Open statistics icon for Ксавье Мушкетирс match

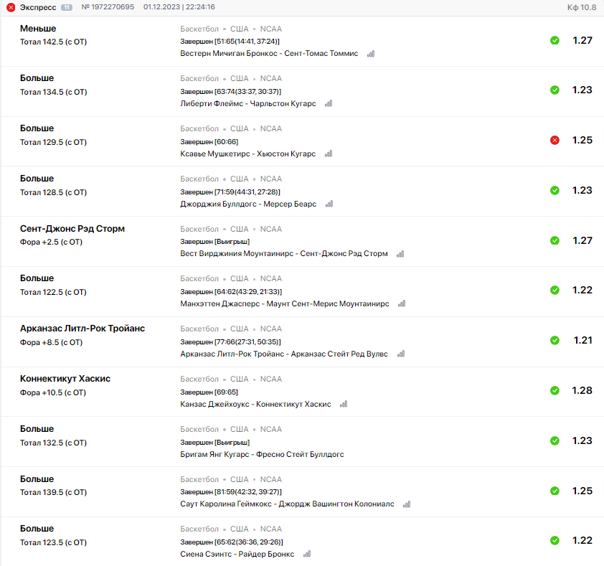(329, 154)
